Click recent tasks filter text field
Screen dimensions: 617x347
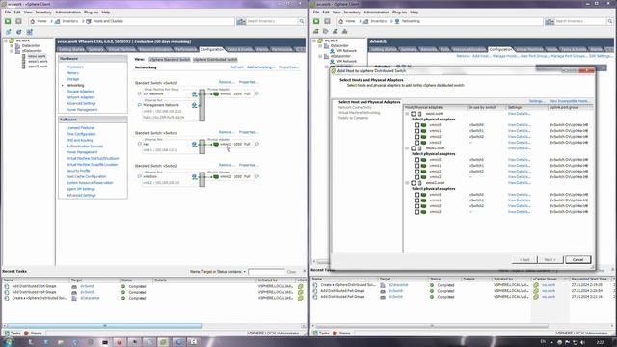(266, 272)
